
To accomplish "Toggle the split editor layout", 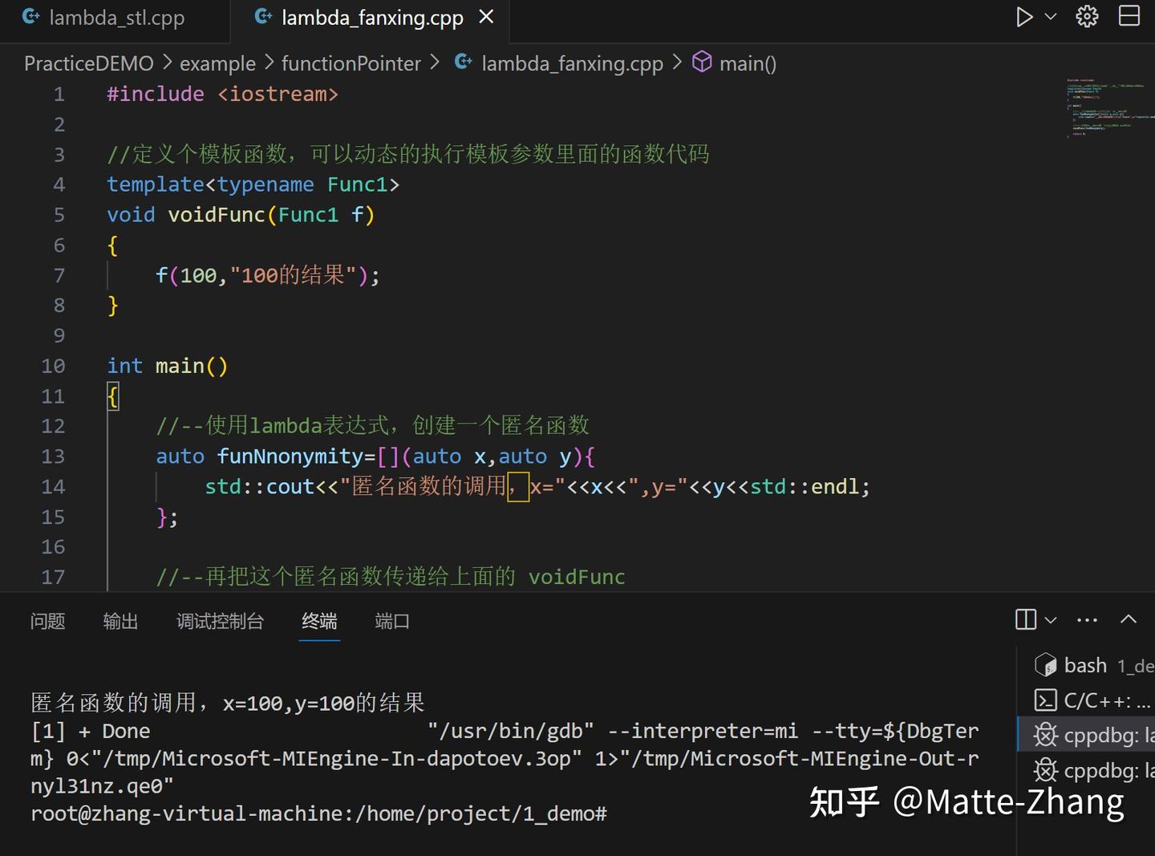I will (1128, 16).
